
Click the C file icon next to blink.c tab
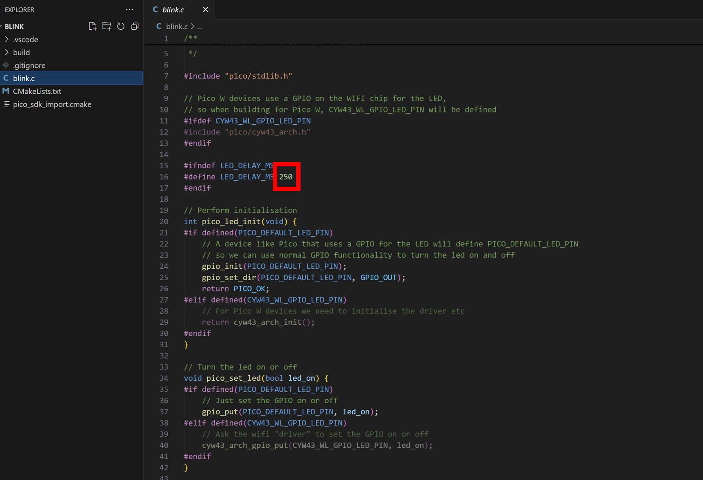click(155, 9)
